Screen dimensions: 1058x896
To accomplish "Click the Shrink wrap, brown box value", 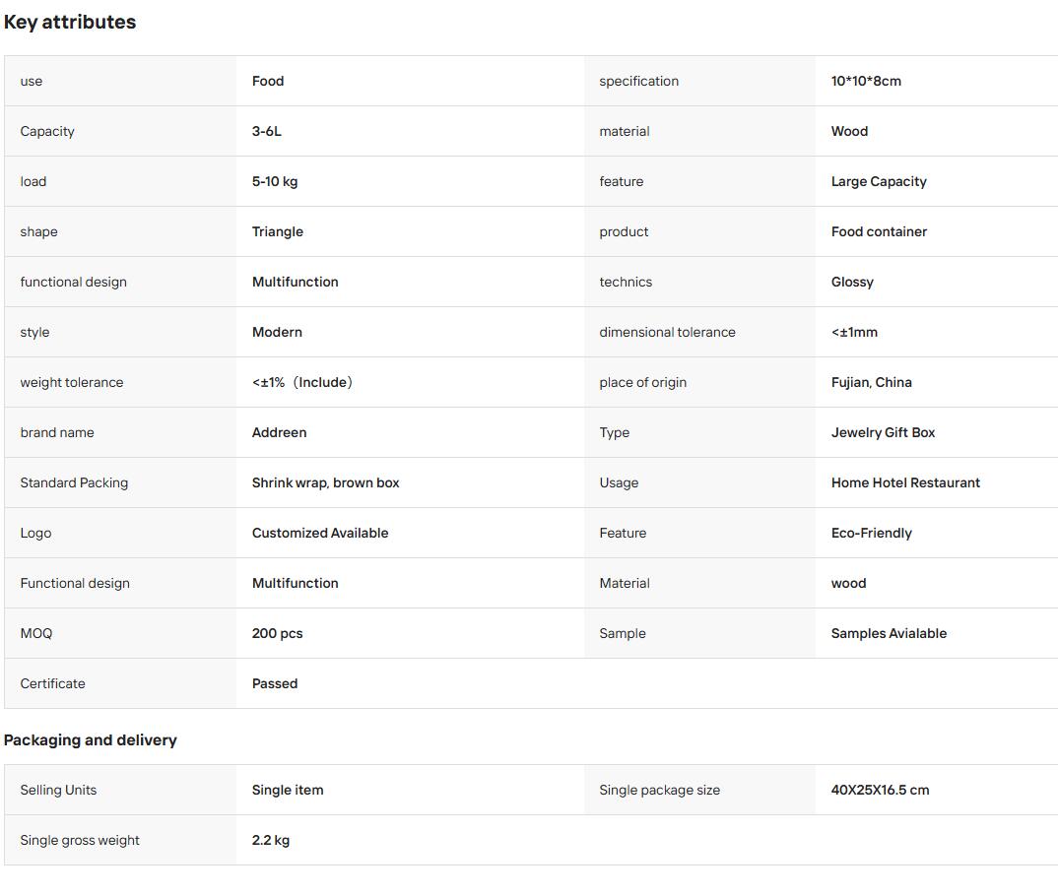I will pos(325,482).
